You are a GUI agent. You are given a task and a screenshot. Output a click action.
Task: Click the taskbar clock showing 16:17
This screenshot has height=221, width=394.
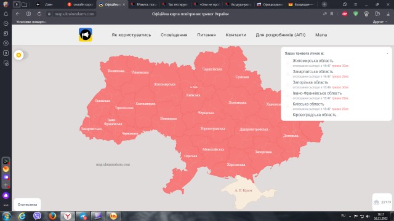381,216
